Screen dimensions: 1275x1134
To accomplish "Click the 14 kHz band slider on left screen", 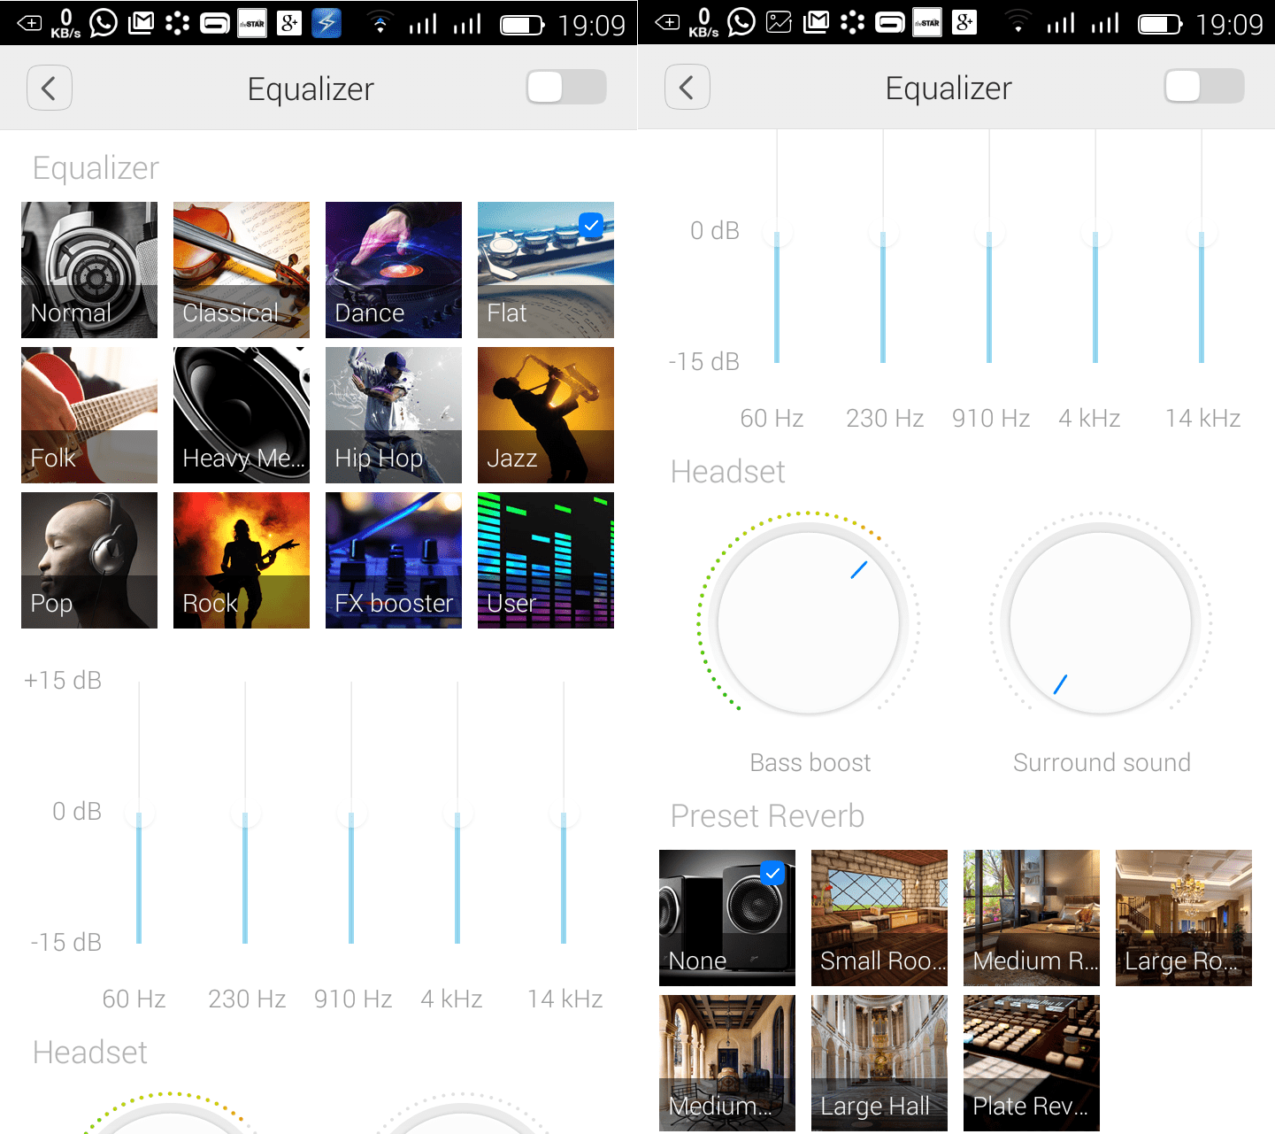I will pos(564,813).
